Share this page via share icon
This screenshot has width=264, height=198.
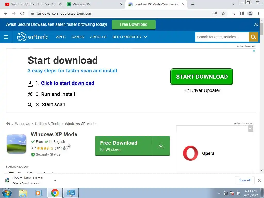click(x=215, y=13)
